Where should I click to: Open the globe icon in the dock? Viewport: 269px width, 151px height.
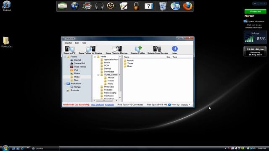[75, 6]
